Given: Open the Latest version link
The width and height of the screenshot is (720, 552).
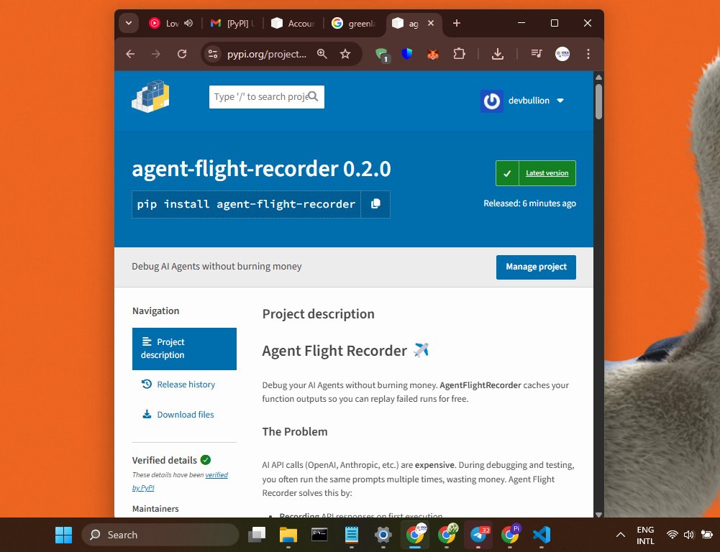Looking at the screenshot, I should (x=547, y=173).
